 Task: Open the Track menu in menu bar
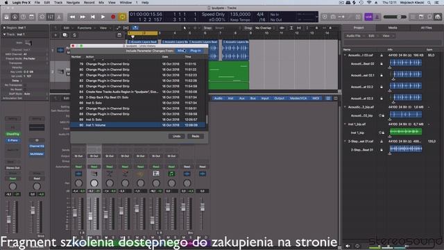tap(58, 3)
